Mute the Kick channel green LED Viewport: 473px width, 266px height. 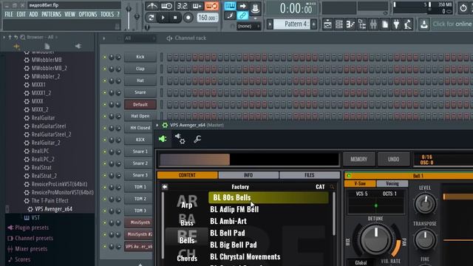tap(105, 57)
